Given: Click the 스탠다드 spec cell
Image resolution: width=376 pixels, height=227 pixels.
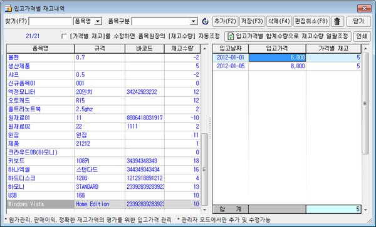Looking at the screenshot, I should coord(100,169).
